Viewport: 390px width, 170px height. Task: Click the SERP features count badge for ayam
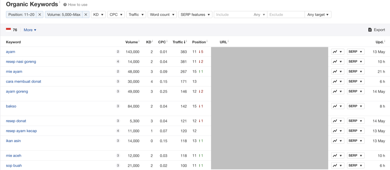tap(118, 52)
